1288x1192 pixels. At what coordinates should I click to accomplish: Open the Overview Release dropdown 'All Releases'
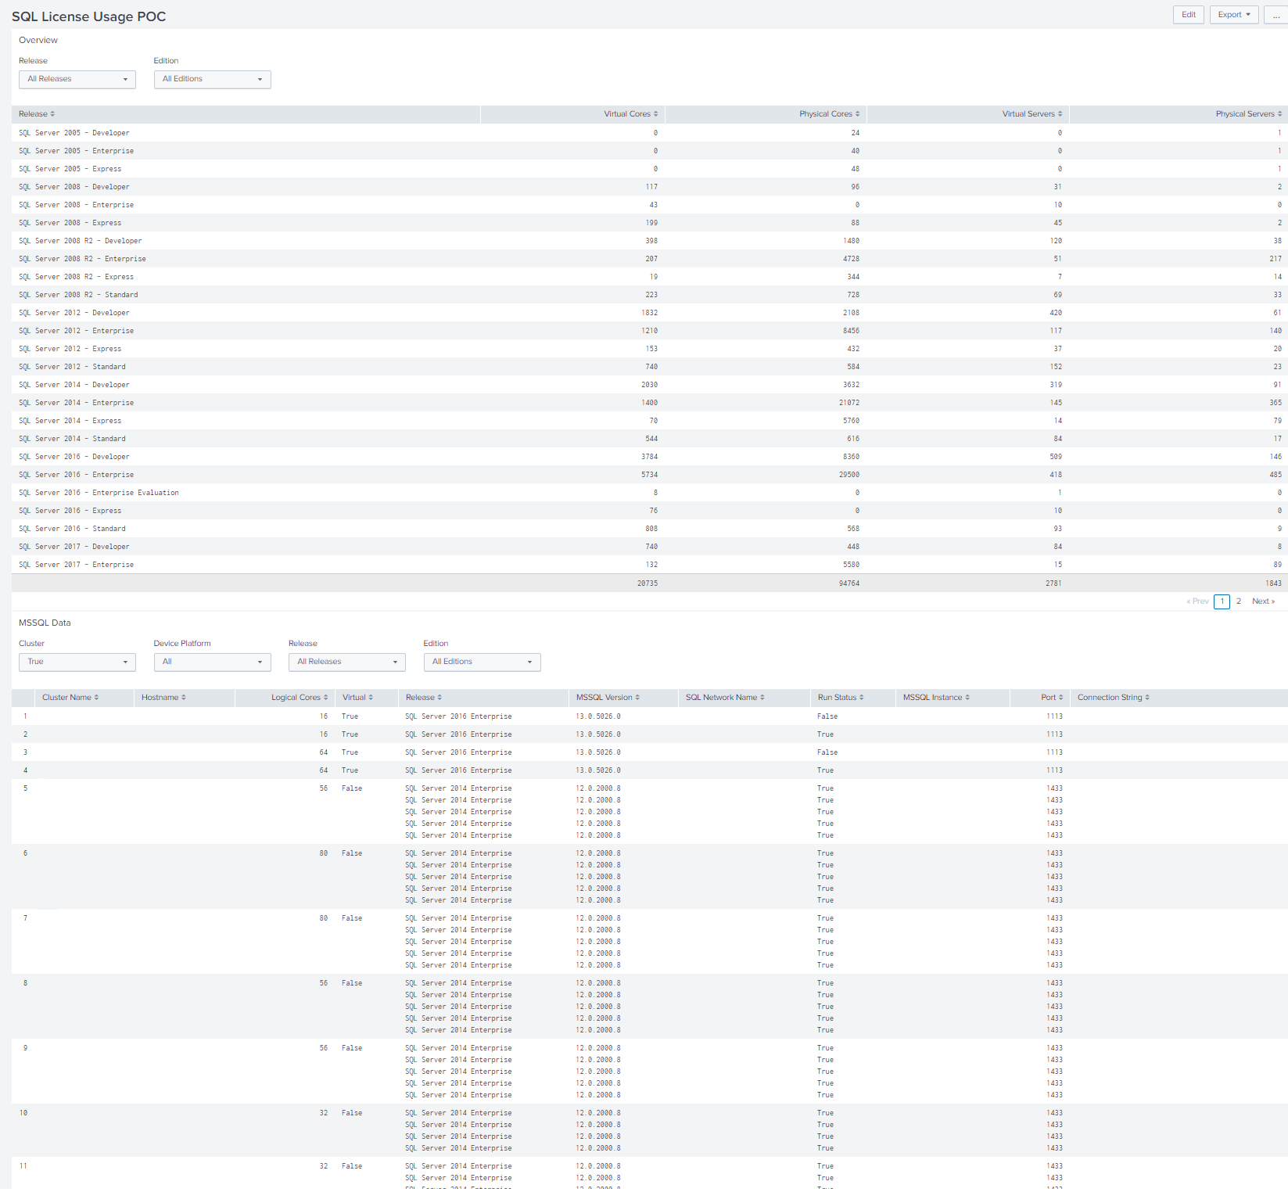[77, 79]
